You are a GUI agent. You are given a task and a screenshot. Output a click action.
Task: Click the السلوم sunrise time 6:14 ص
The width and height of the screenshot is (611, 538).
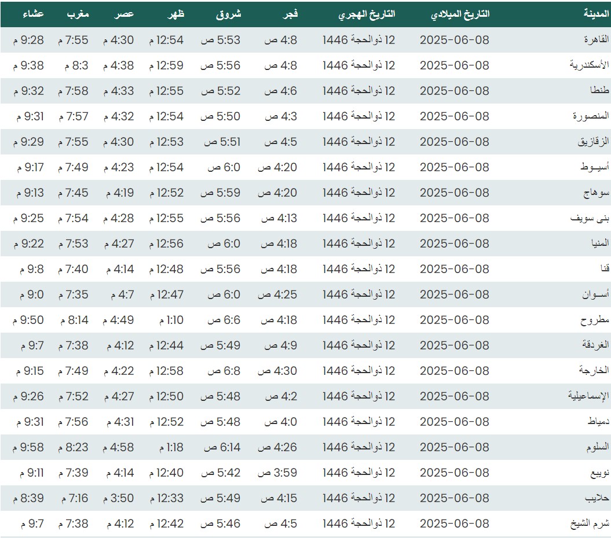220,447
